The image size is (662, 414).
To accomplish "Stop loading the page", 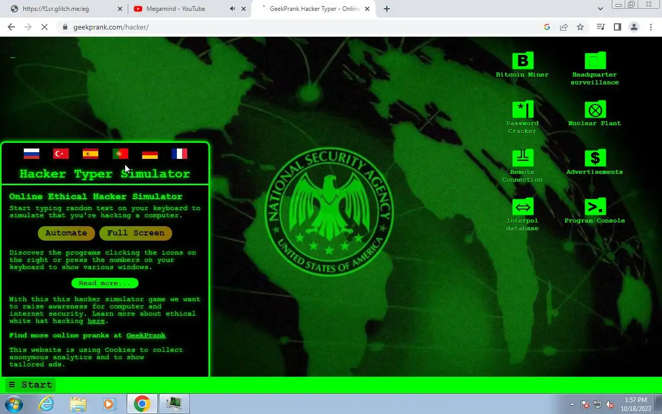I will [x=44, y=27].
